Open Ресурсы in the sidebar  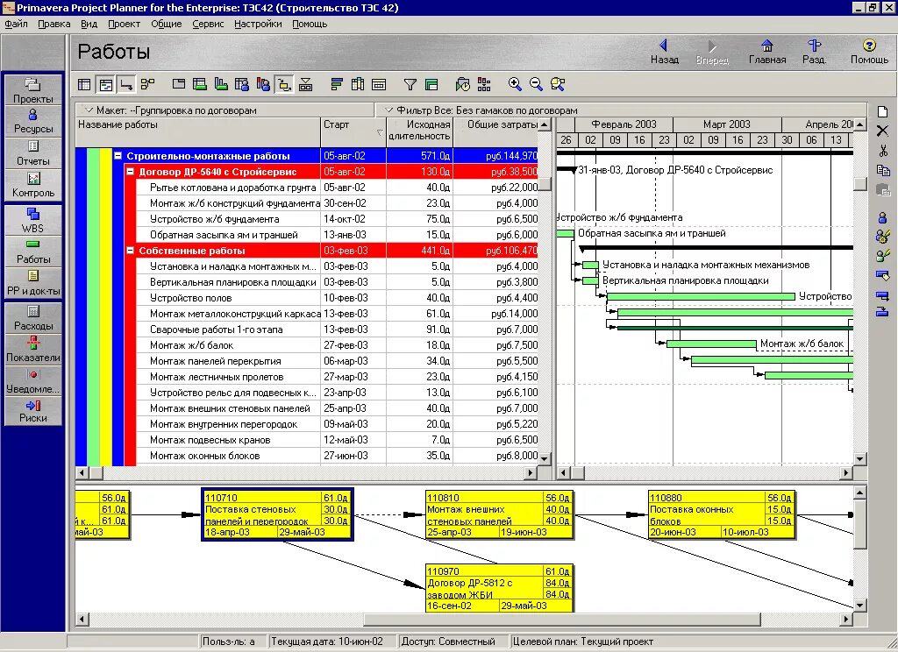(x=33, y=121)
